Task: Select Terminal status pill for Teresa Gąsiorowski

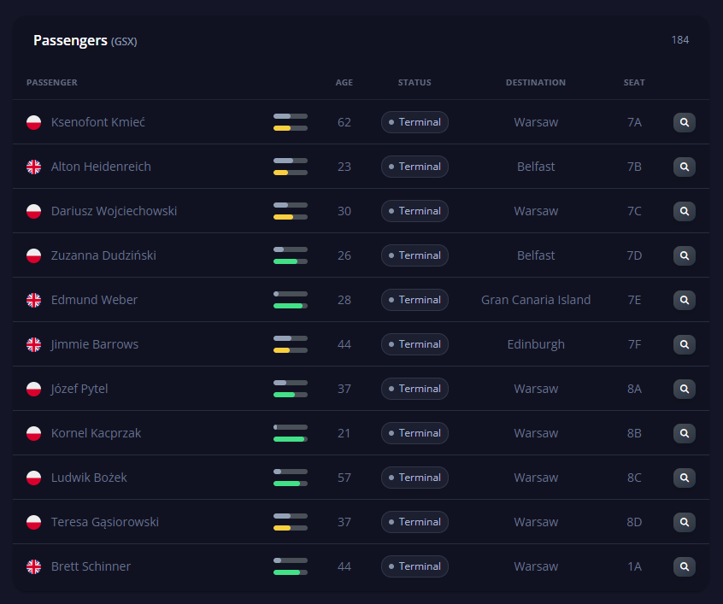Action: click(x=414, y=522)
